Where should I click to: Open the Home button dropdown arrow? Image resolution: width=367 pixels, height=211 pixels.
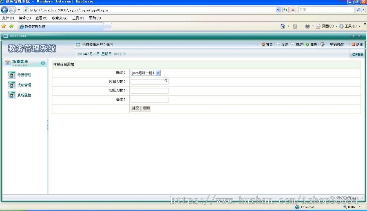pos(288,26)
